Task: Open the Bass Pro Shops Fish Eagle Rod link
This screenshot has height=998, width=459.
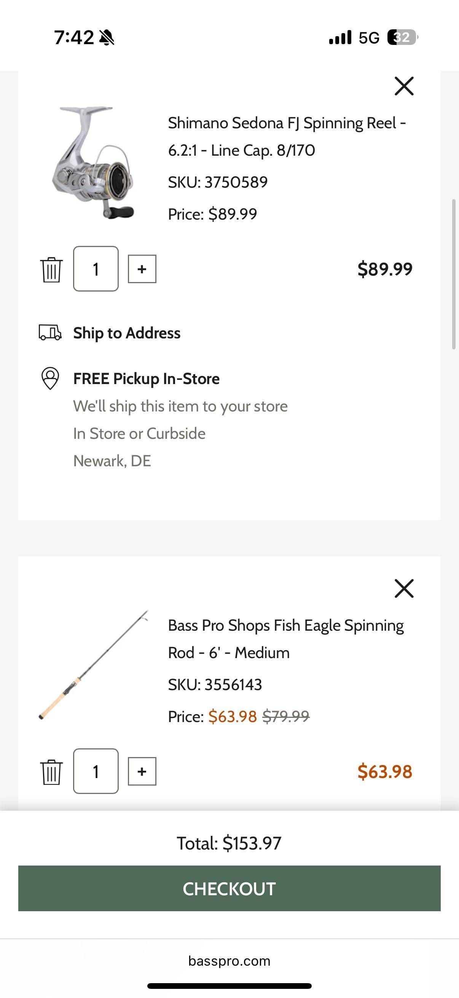Action: point(285,639)
